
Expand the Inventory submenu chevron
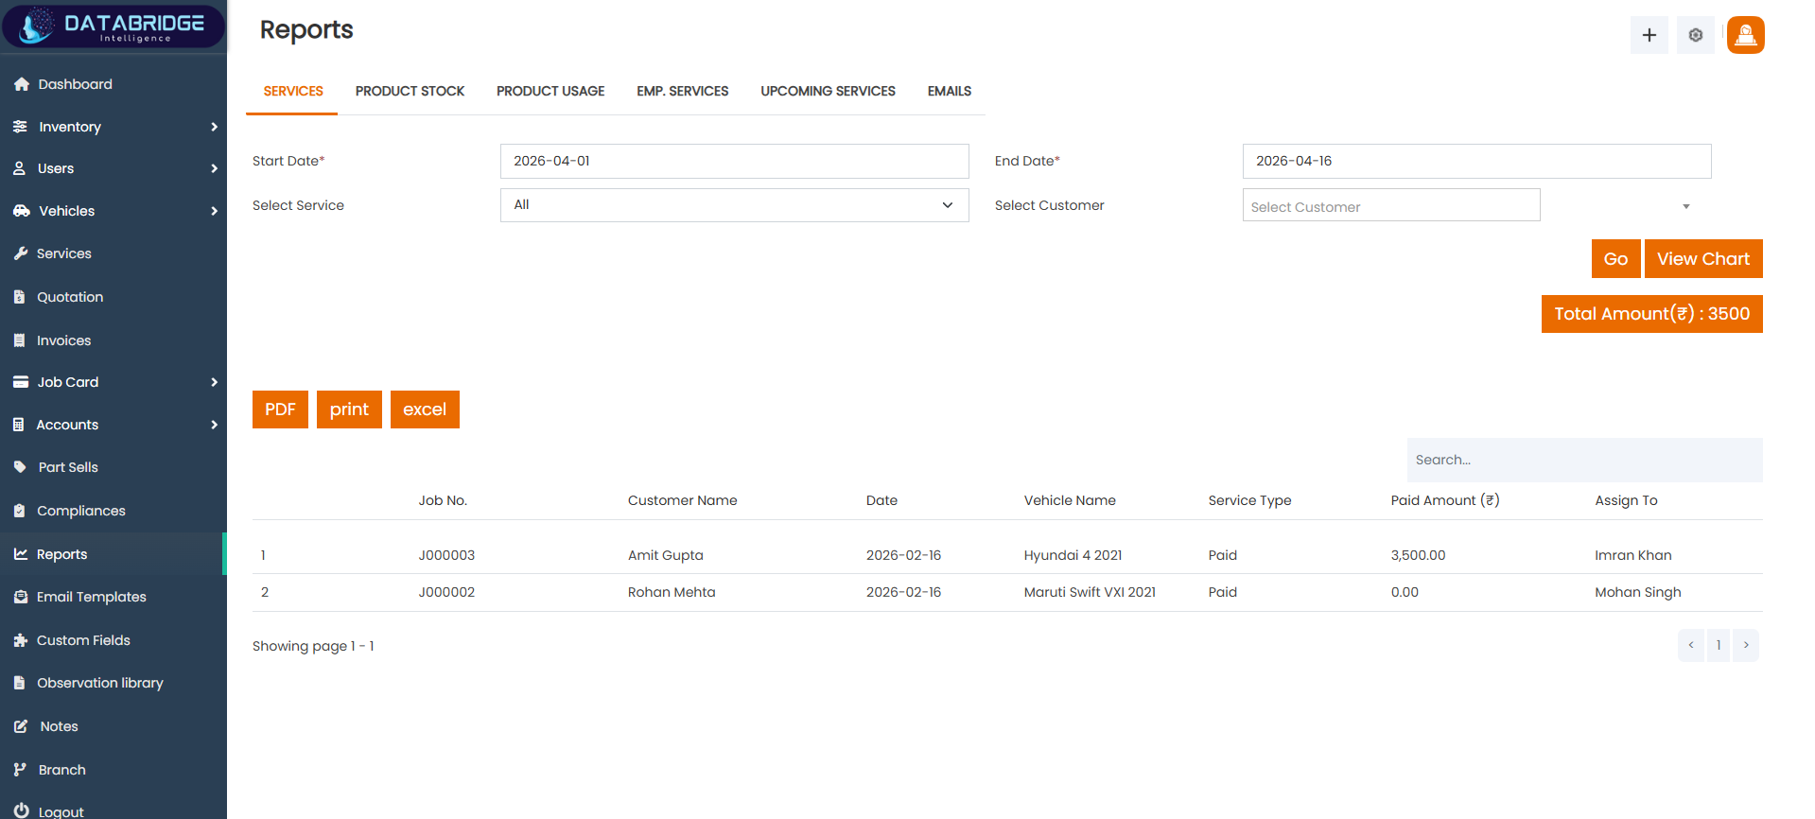[214, 127]
